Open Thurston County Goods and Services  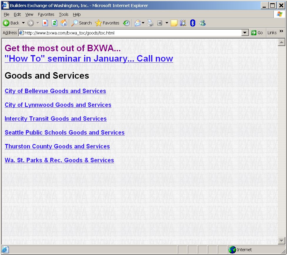click(57, 146)
